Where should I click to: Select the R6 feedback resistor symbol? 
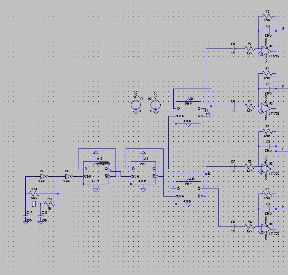point(267,74)
